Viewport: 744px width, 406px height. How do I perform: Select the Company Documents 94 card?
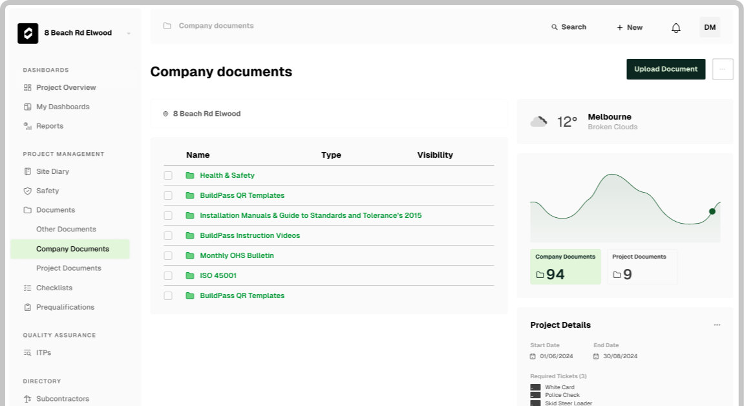point(566,266)
